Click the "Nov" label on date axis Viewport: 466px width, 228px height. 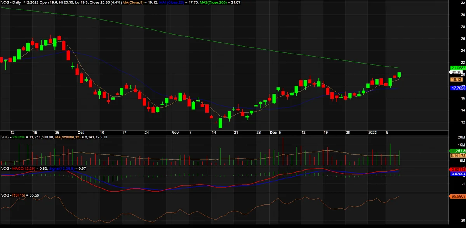(176, 132)
